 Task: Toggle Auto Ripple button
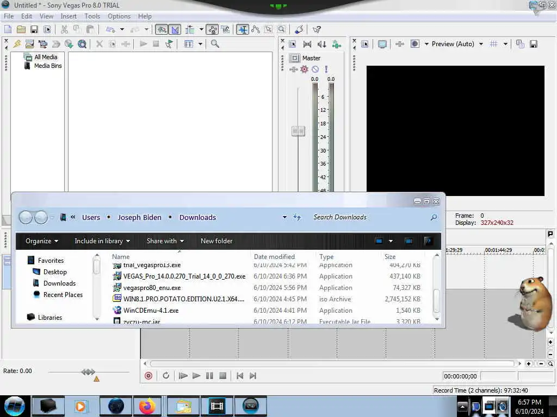(x=190, y=29)
